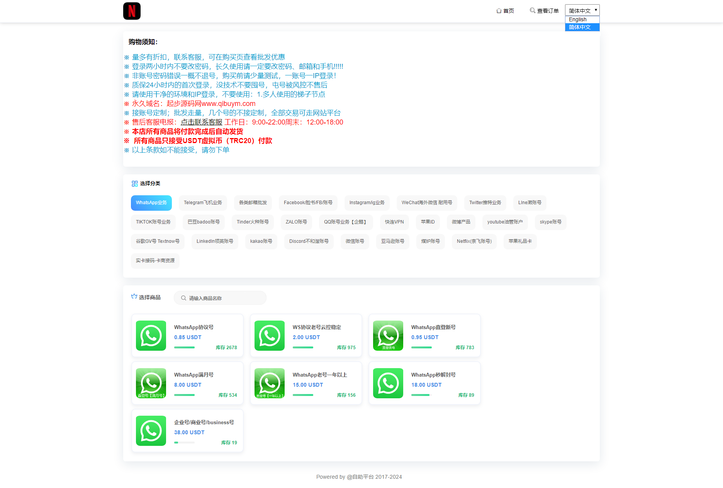Choose the 微信账号 category

click(355, 242)
